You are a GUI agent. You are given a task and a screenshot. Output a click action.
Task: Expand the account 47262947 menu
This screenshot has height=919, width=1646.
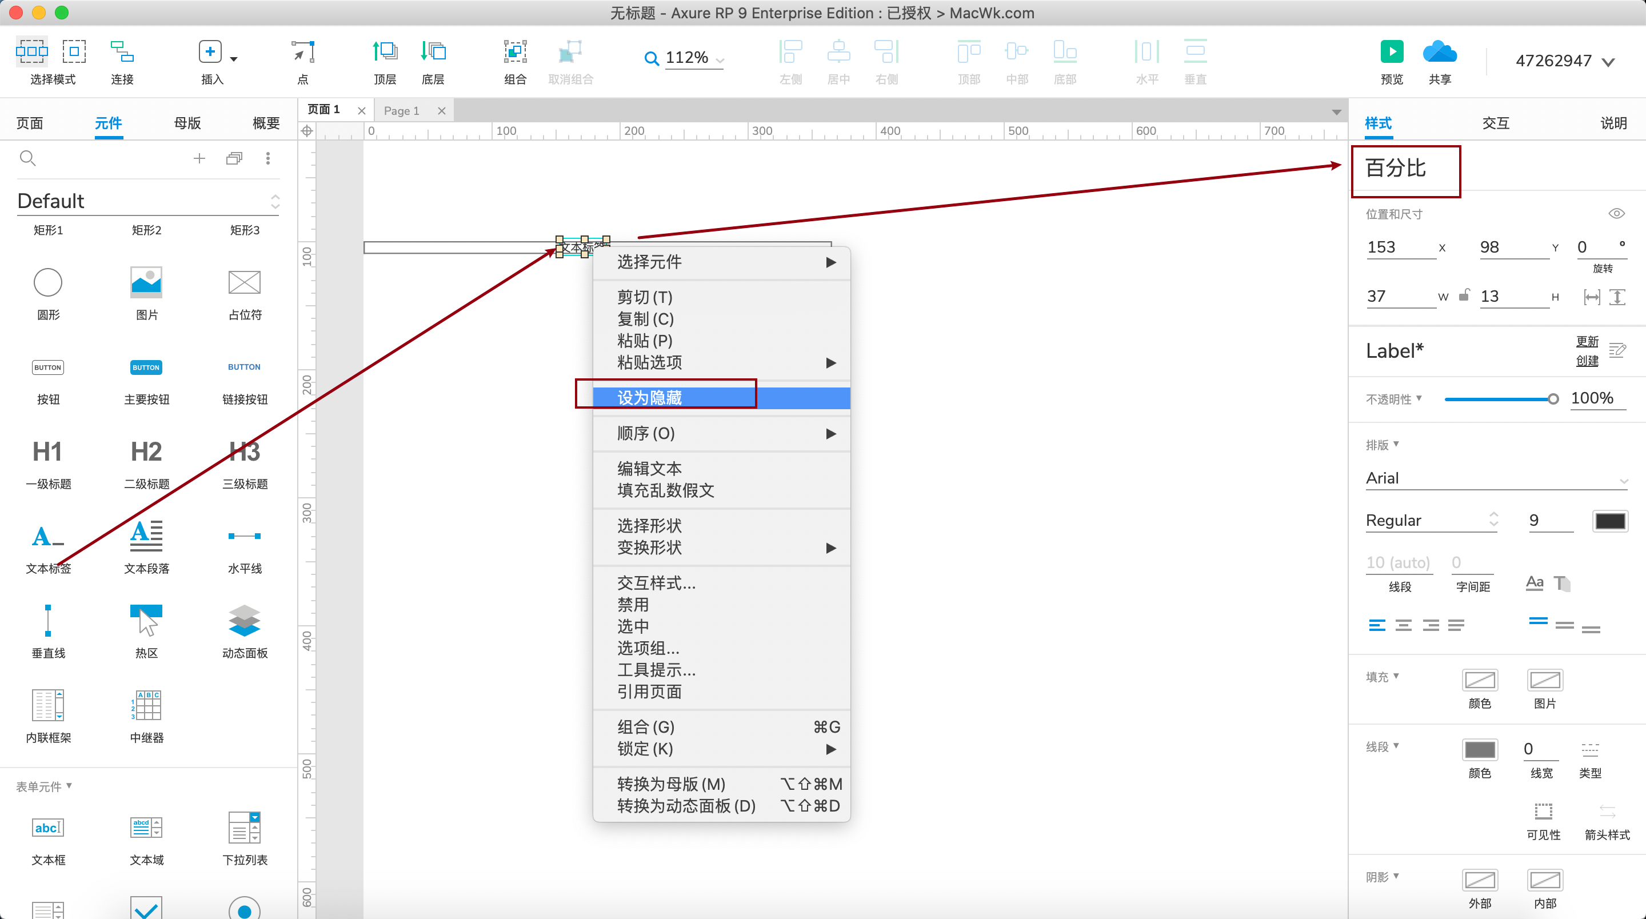point(1608,61)
